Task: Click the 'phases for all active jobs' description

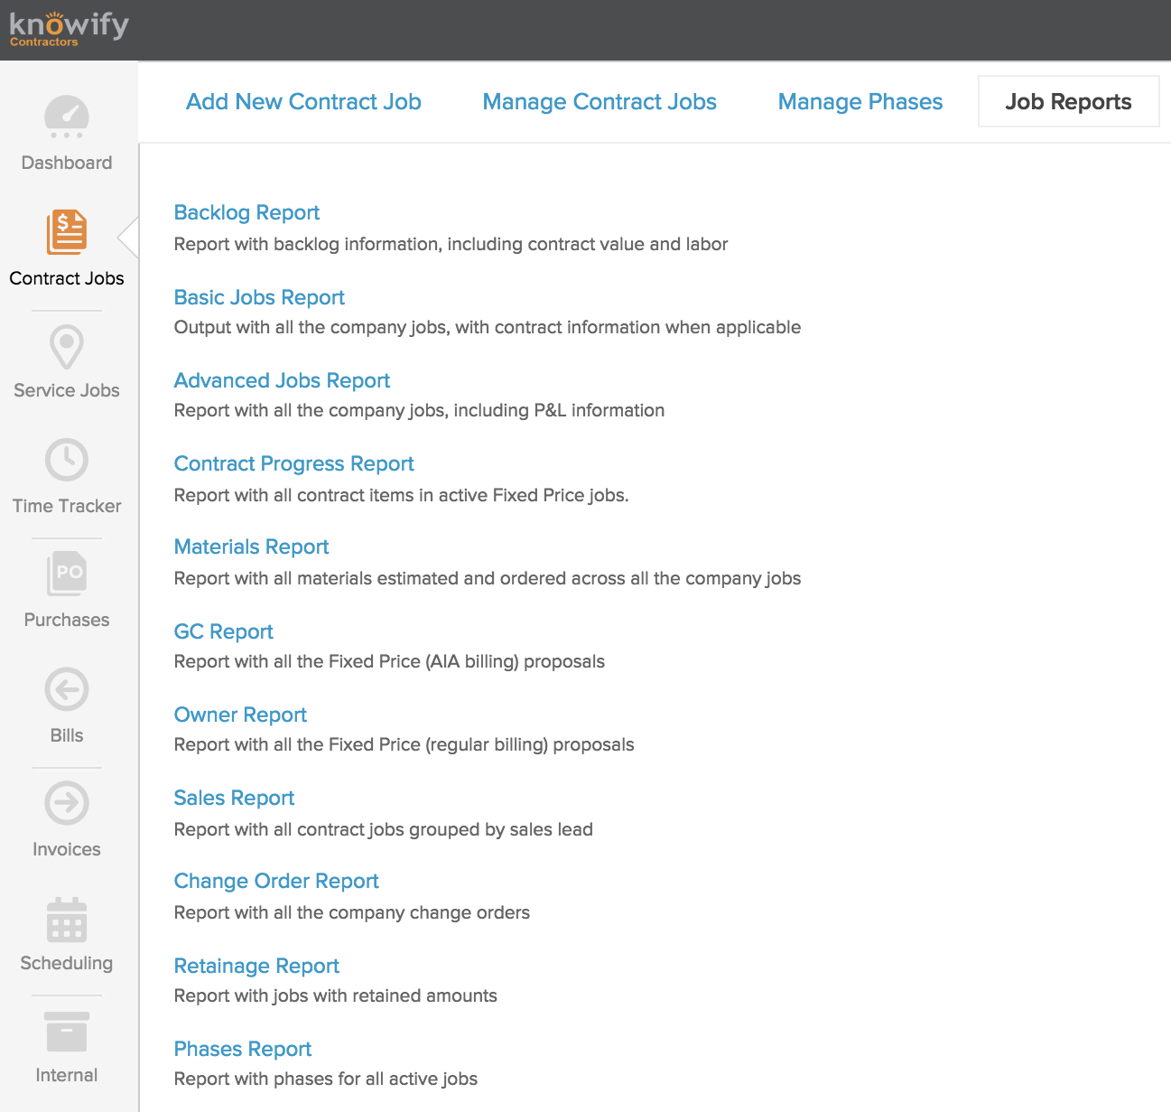Action: pyautogui.click(x=325, y=1079)
